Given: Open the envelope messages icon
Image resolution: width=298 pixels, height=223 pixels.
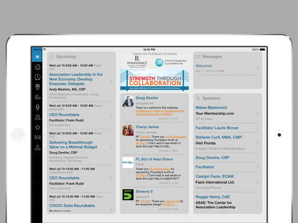Looking at the screenshot, I should tap(37, 138).
